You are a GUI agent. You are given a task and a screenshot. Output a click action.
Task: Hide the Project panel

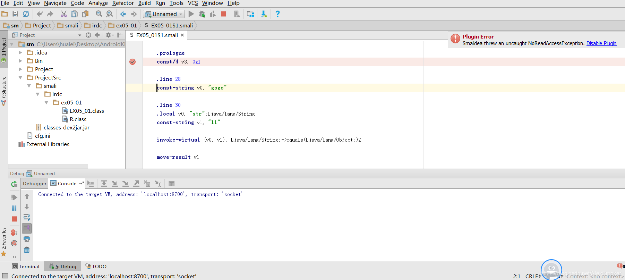pyautogui.click(x=120, y=35)
